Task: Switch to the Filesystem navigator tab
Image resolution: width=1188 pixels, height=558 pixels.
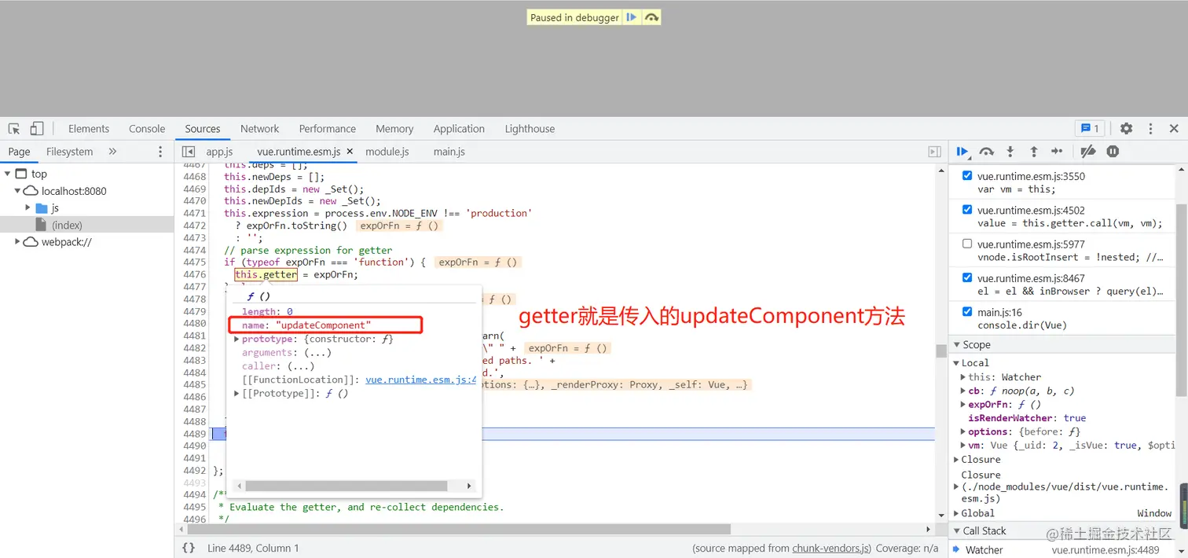Action: pos(69,152)
